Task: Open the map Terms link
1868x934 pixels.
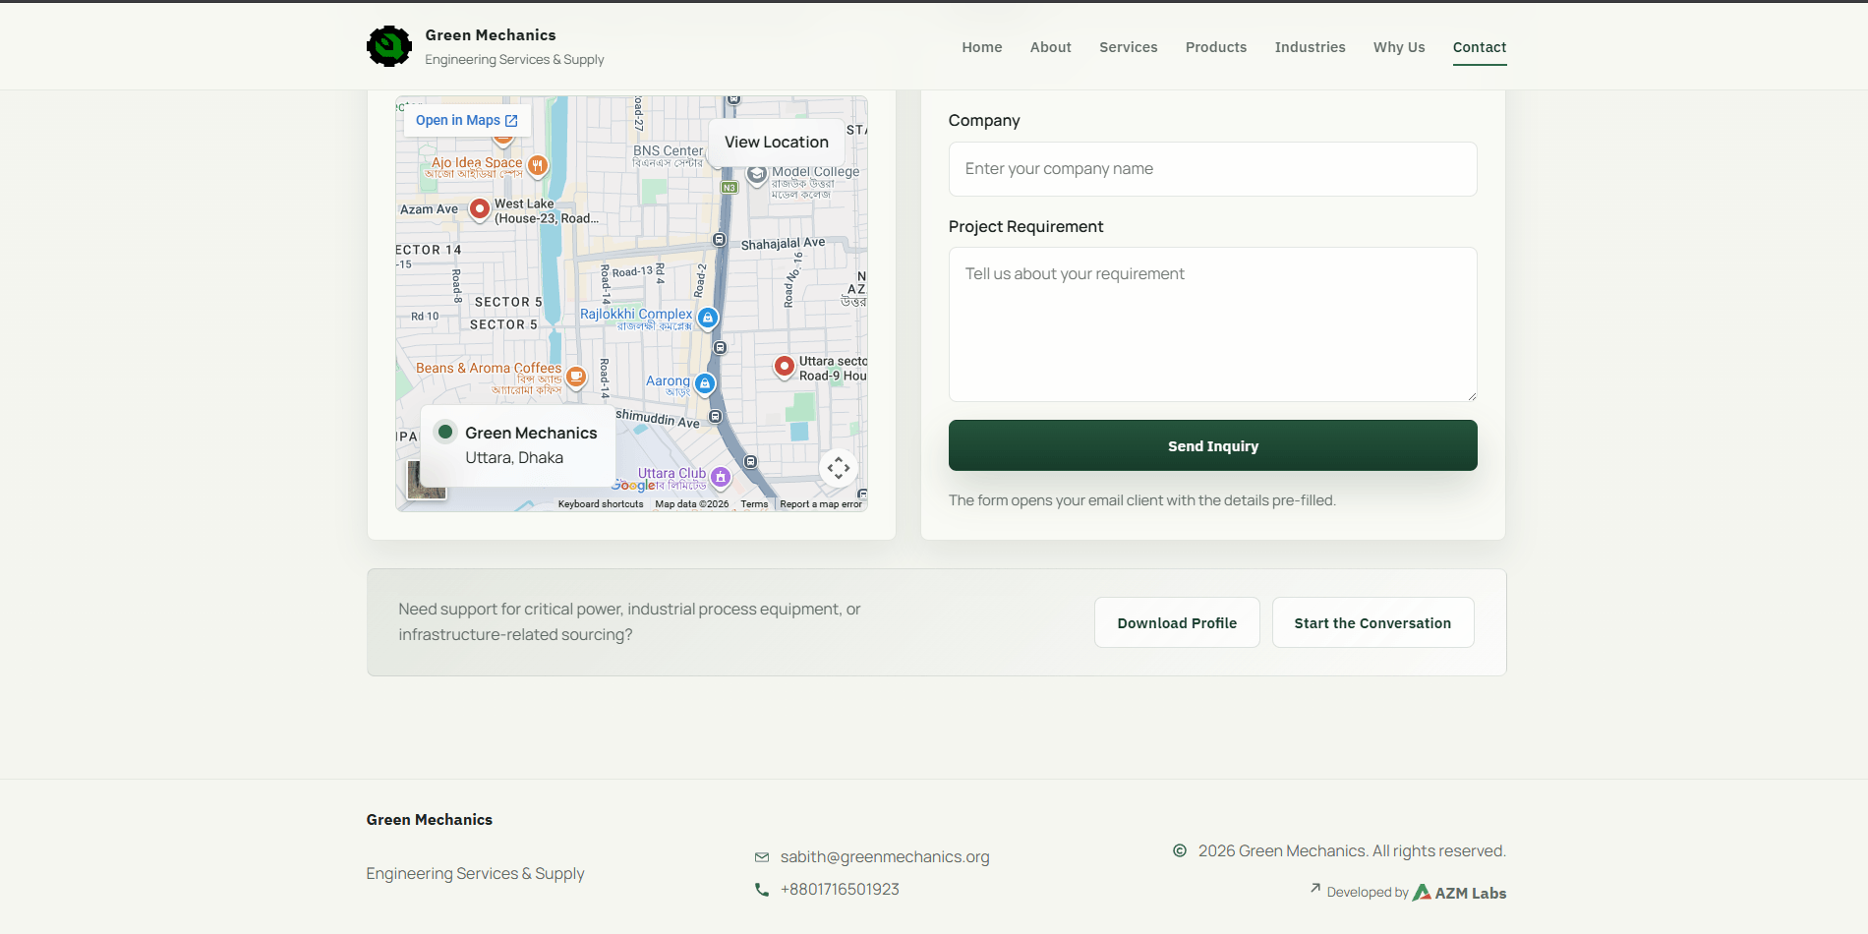Action: click(x=754, y=504)
